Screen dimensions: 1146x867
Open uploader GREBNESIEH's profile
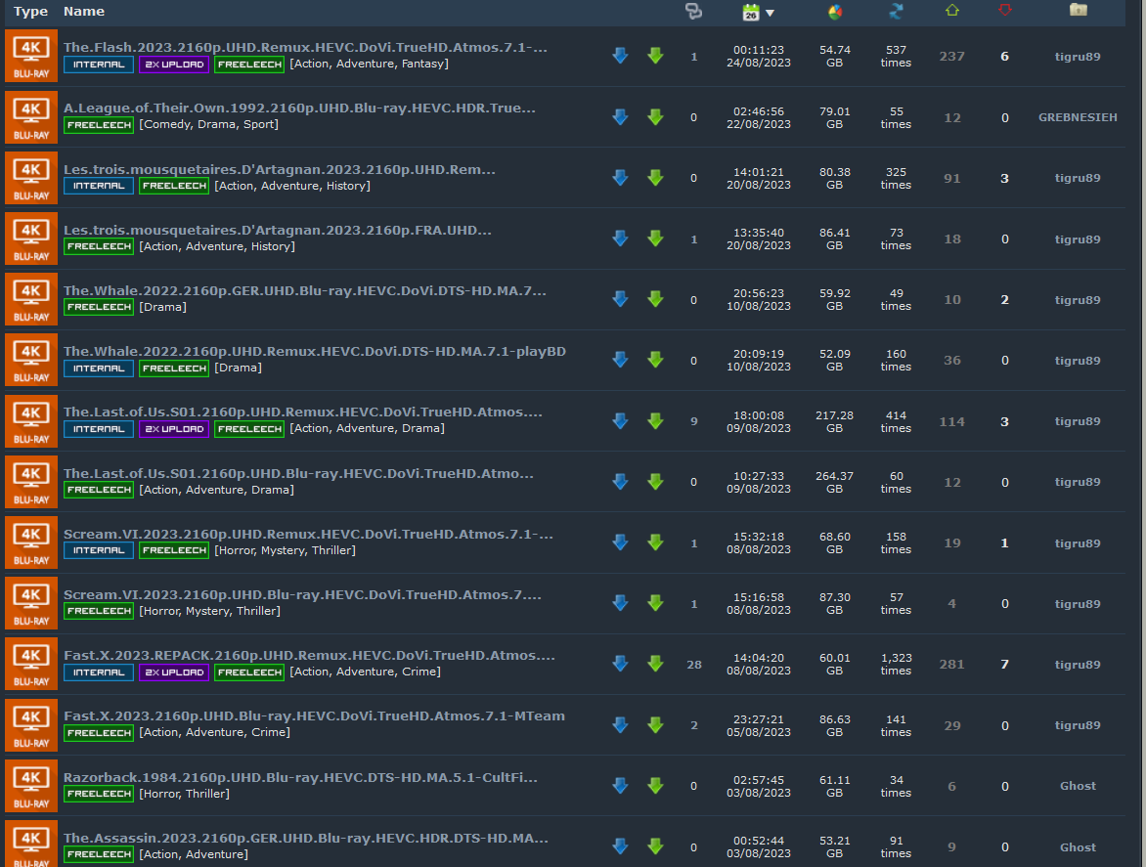(1078, 117)
